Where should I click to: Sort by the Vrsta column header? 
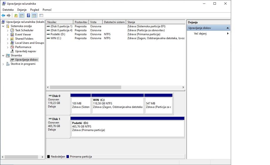[96, 22]
